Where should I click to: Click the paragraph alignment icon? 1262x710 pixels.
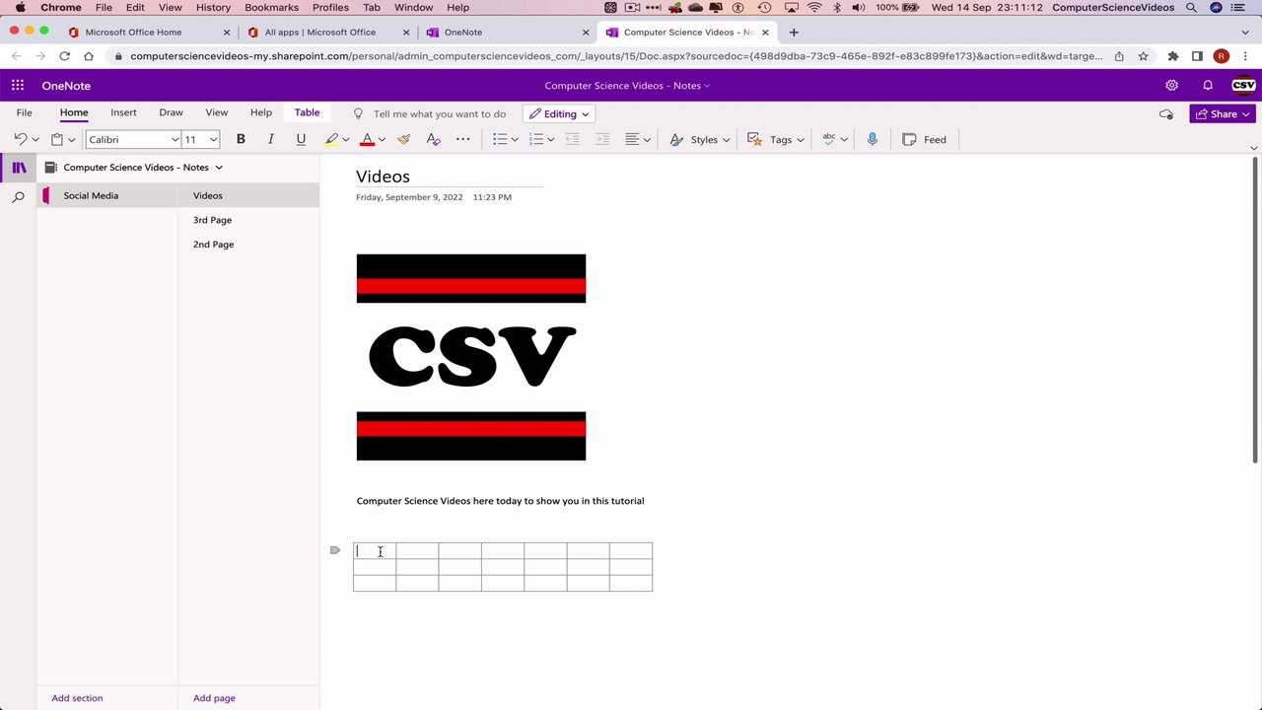pyautogui.click(x=633, y=139)
